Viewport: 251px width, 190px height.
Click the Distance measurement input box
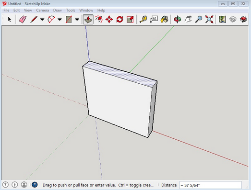coord(210,185)
